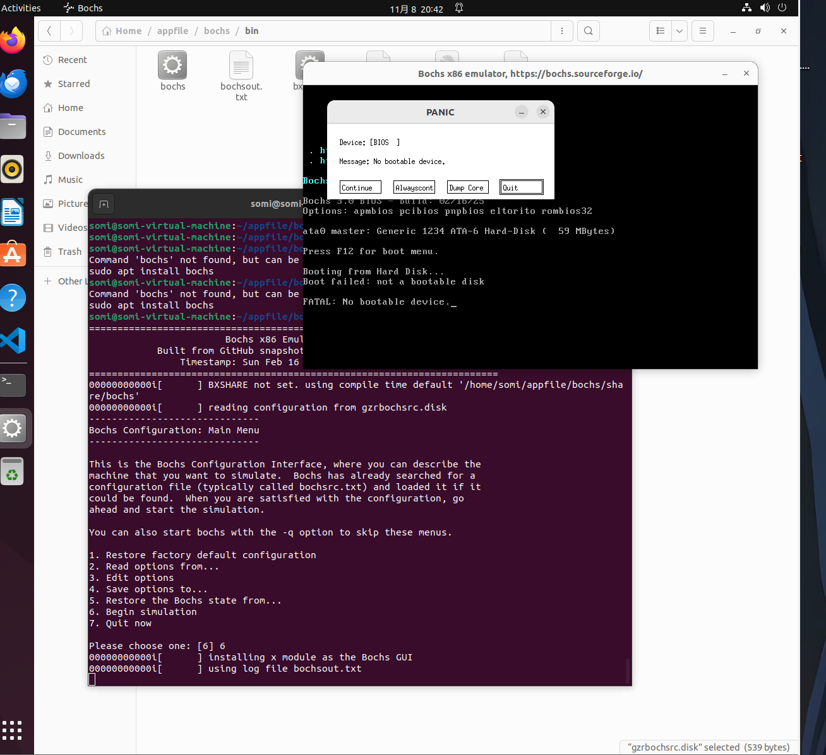826x755 pixels.
Task: Open Files app from the dock
Action: click(x=13, y=126)
